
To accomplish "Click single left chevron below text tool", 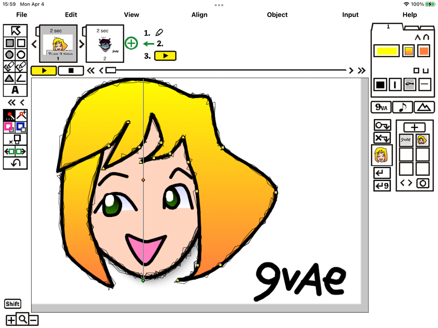I will coord(22,103).
